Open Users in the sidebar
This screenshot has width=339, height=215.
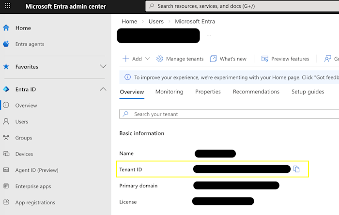(21, 122)
